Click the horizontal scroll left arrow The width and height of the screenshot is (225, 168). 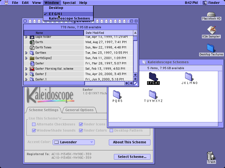127,83
